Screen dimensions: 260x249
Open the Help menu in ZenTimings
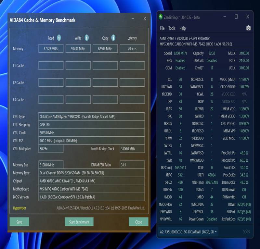click(x=182, y=28)
